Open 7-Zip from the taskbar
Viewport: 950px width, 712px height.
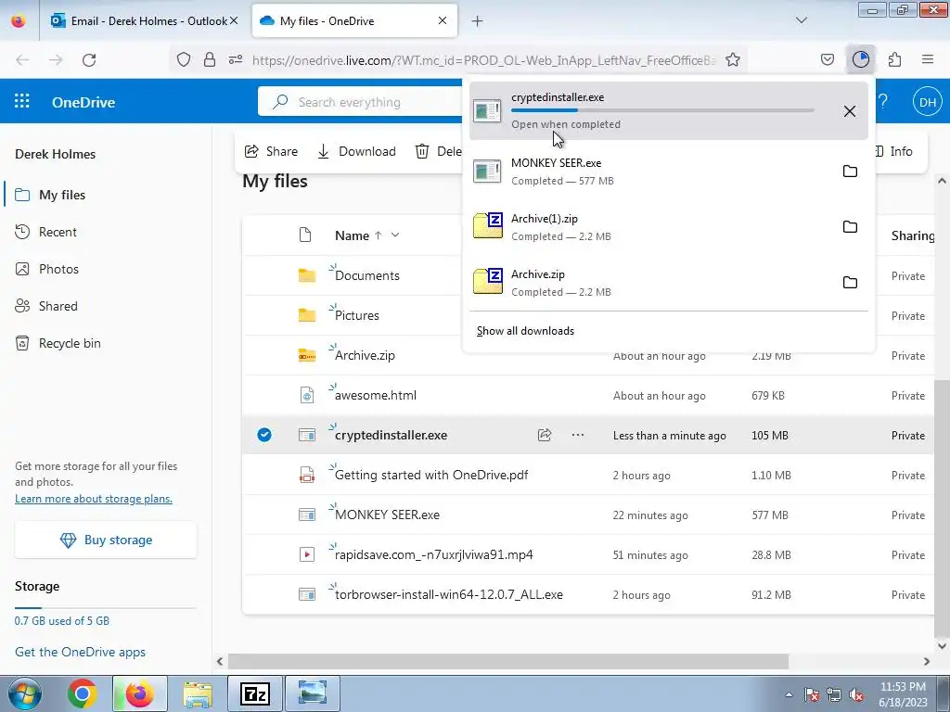[254, 693]
